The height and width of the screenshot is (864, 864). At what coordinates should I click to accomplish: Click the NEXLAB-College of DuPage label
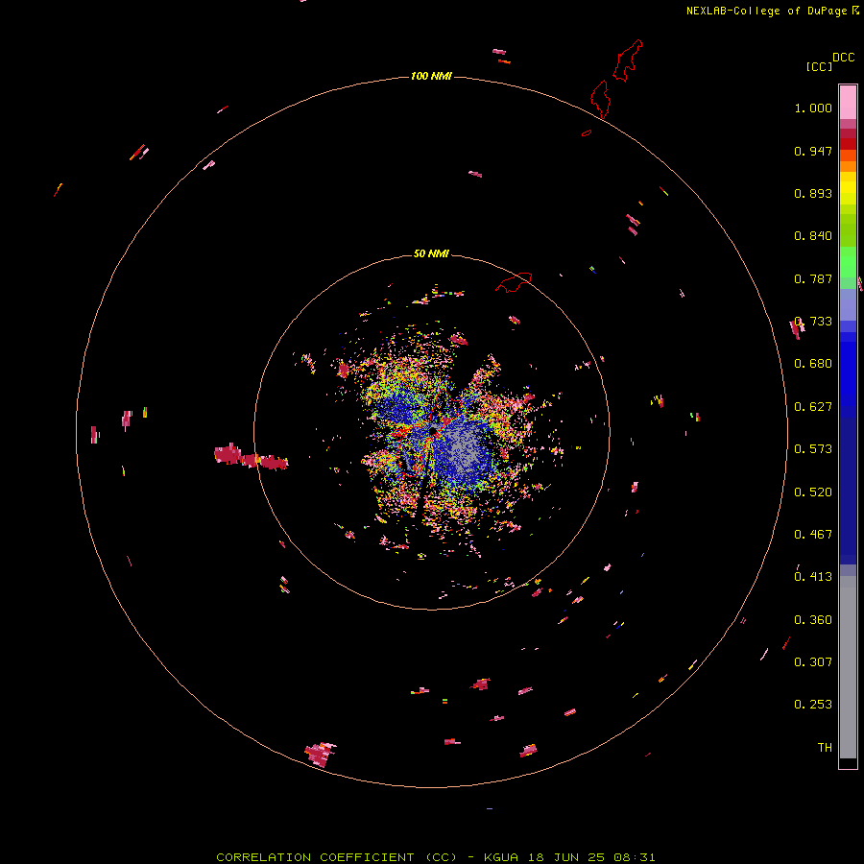[x=766, y=11]
